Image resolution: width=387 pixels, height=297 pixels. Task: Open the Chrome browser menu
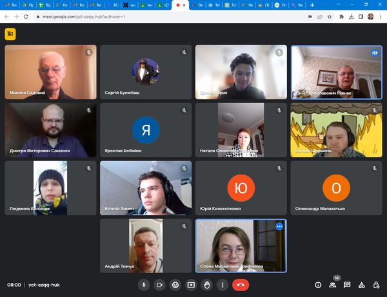(381, 16)
